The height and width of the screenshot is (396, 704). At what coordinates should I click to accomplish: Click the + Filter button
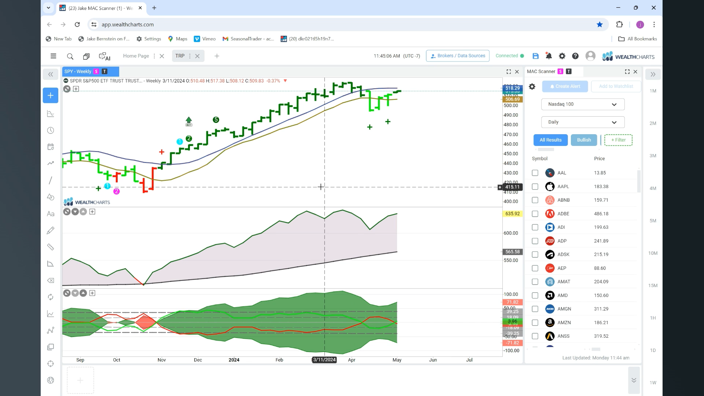(x=618, y=140)
